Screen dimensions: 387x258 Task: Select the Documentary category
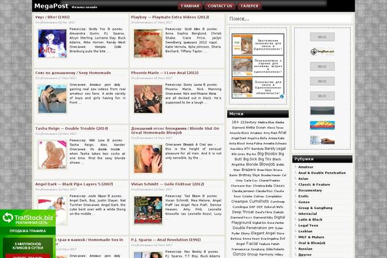pos(310,190)
